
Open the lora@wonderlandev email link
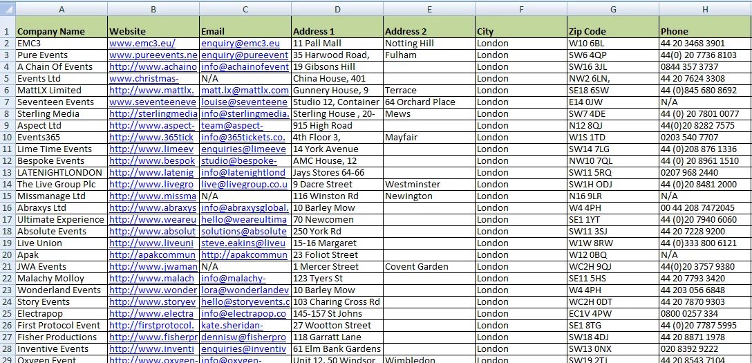tap(245, 290)
